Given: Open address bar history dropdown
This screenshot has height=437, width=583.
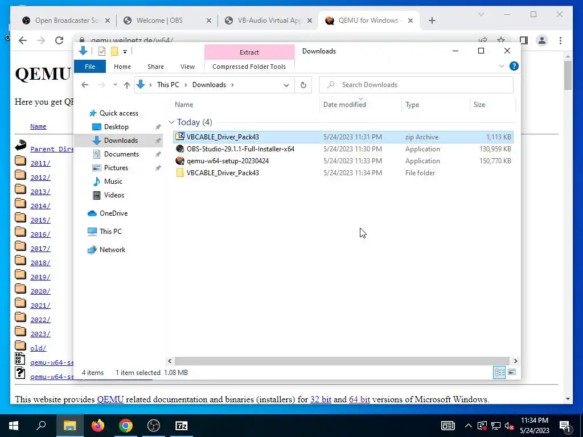Looking at the screenshot, I should (286, 85).
